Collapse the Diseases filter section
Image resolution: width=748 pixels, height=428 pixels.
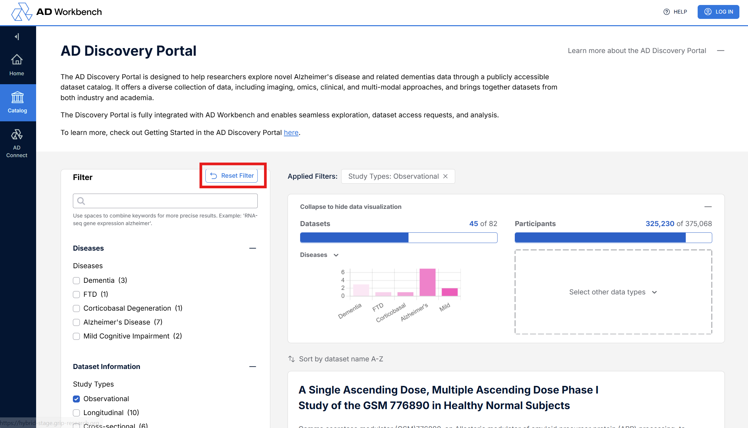(x=253, y=248)
